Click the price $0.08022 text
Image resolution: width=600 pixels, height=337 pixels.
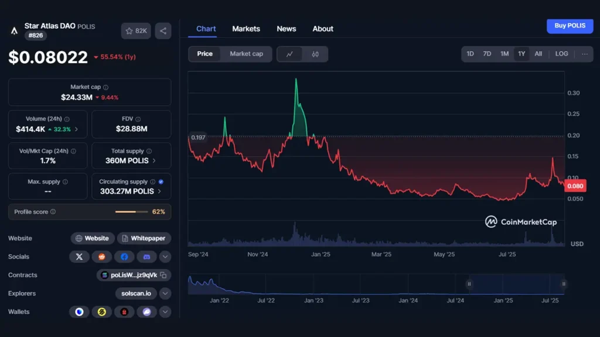pyautogui.click(x=48, y=57)
